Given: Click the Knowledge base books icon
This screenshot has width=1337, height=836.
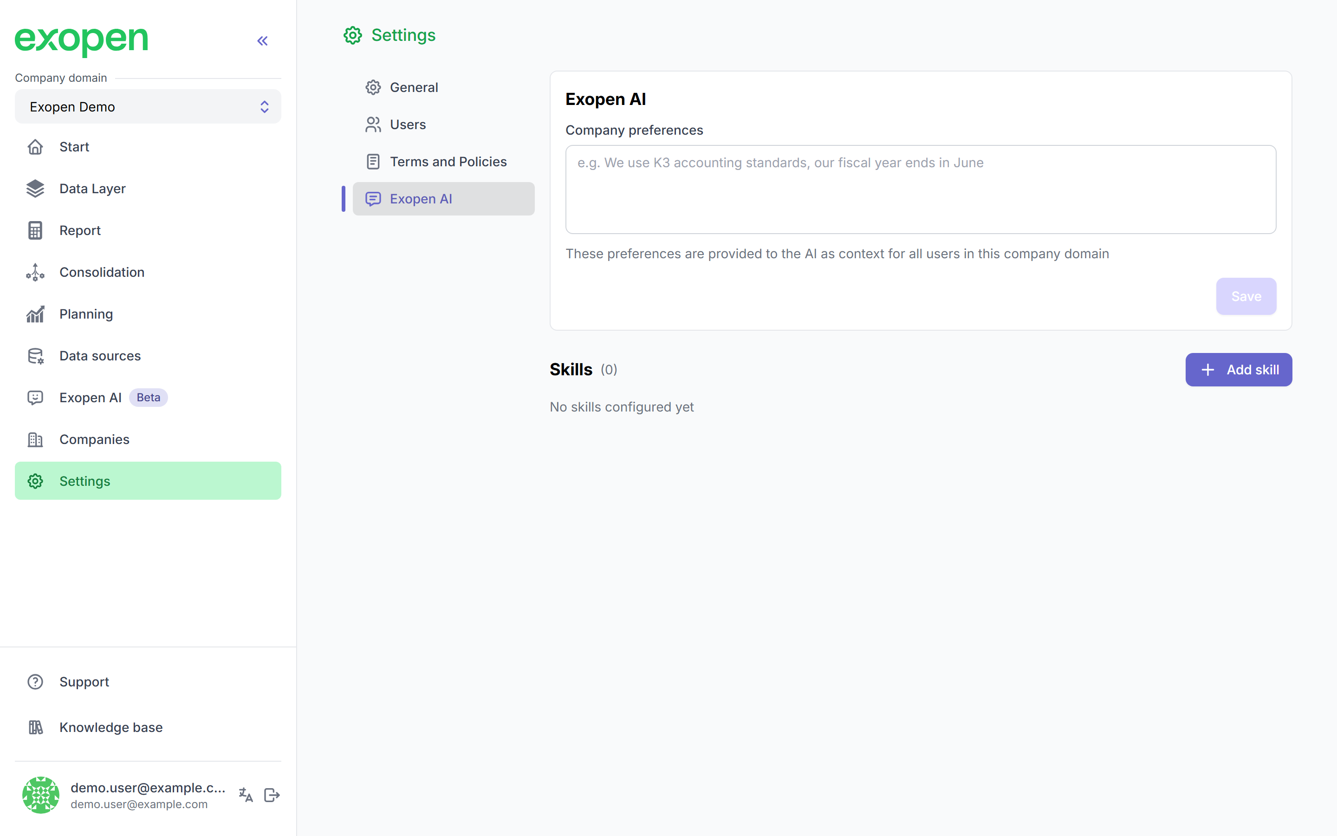Looking at the screenshot, I should [x=35, y=728].
